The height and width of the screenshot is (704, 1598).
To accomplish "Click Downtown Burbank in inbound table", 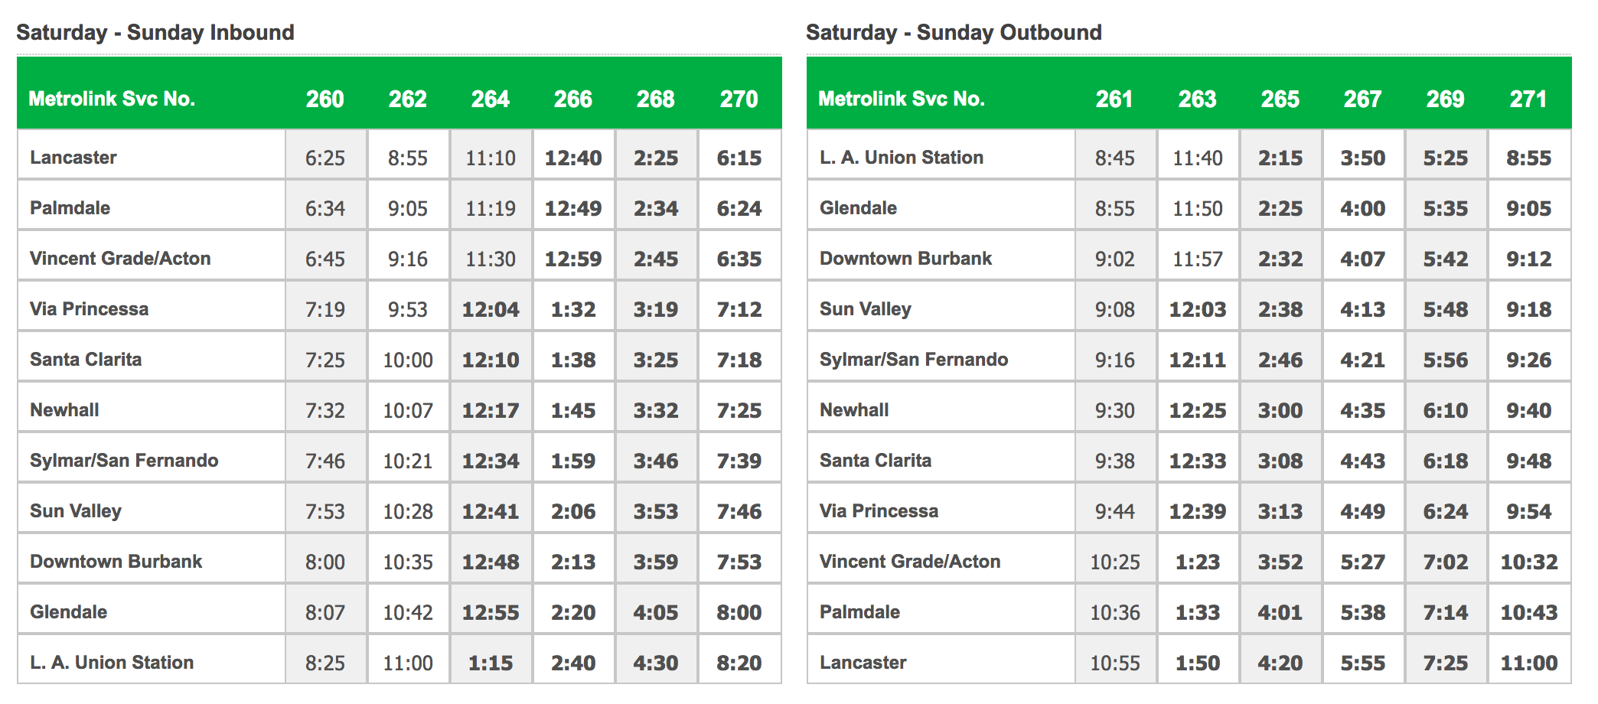I will (x=116, y=562).
